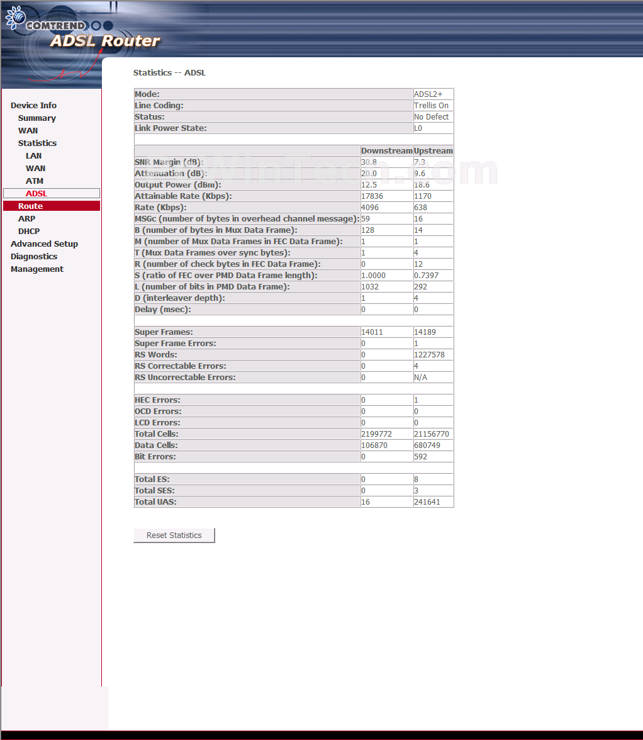Click the No Defect status value
Image resolution: width=643 pixels, height=740 pixels.
coord(431,116)
